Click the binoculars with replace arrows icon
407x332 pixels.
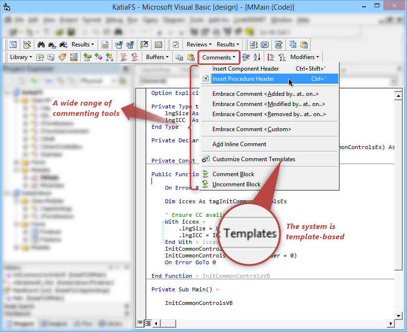tap(63, 45)
